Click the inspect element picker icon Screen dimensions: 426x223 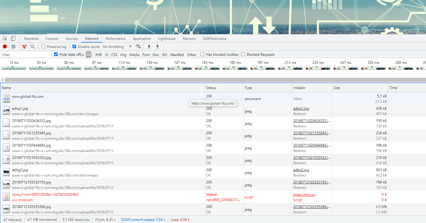pos(5,39)
